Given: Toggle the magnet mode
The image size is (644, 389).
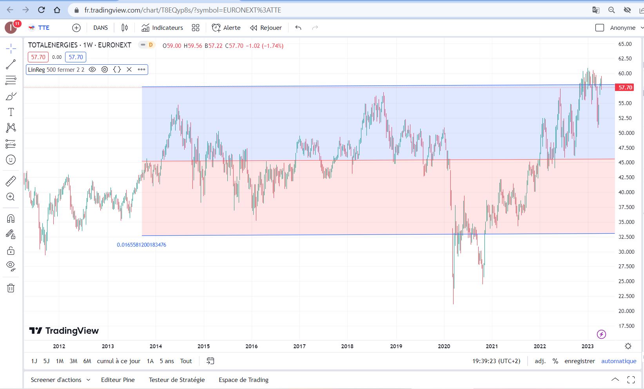Looking at the screenshot, I should [x=11, y=218].
